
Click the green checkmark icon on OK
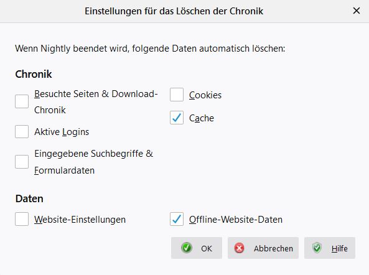[x=187, y=248]
